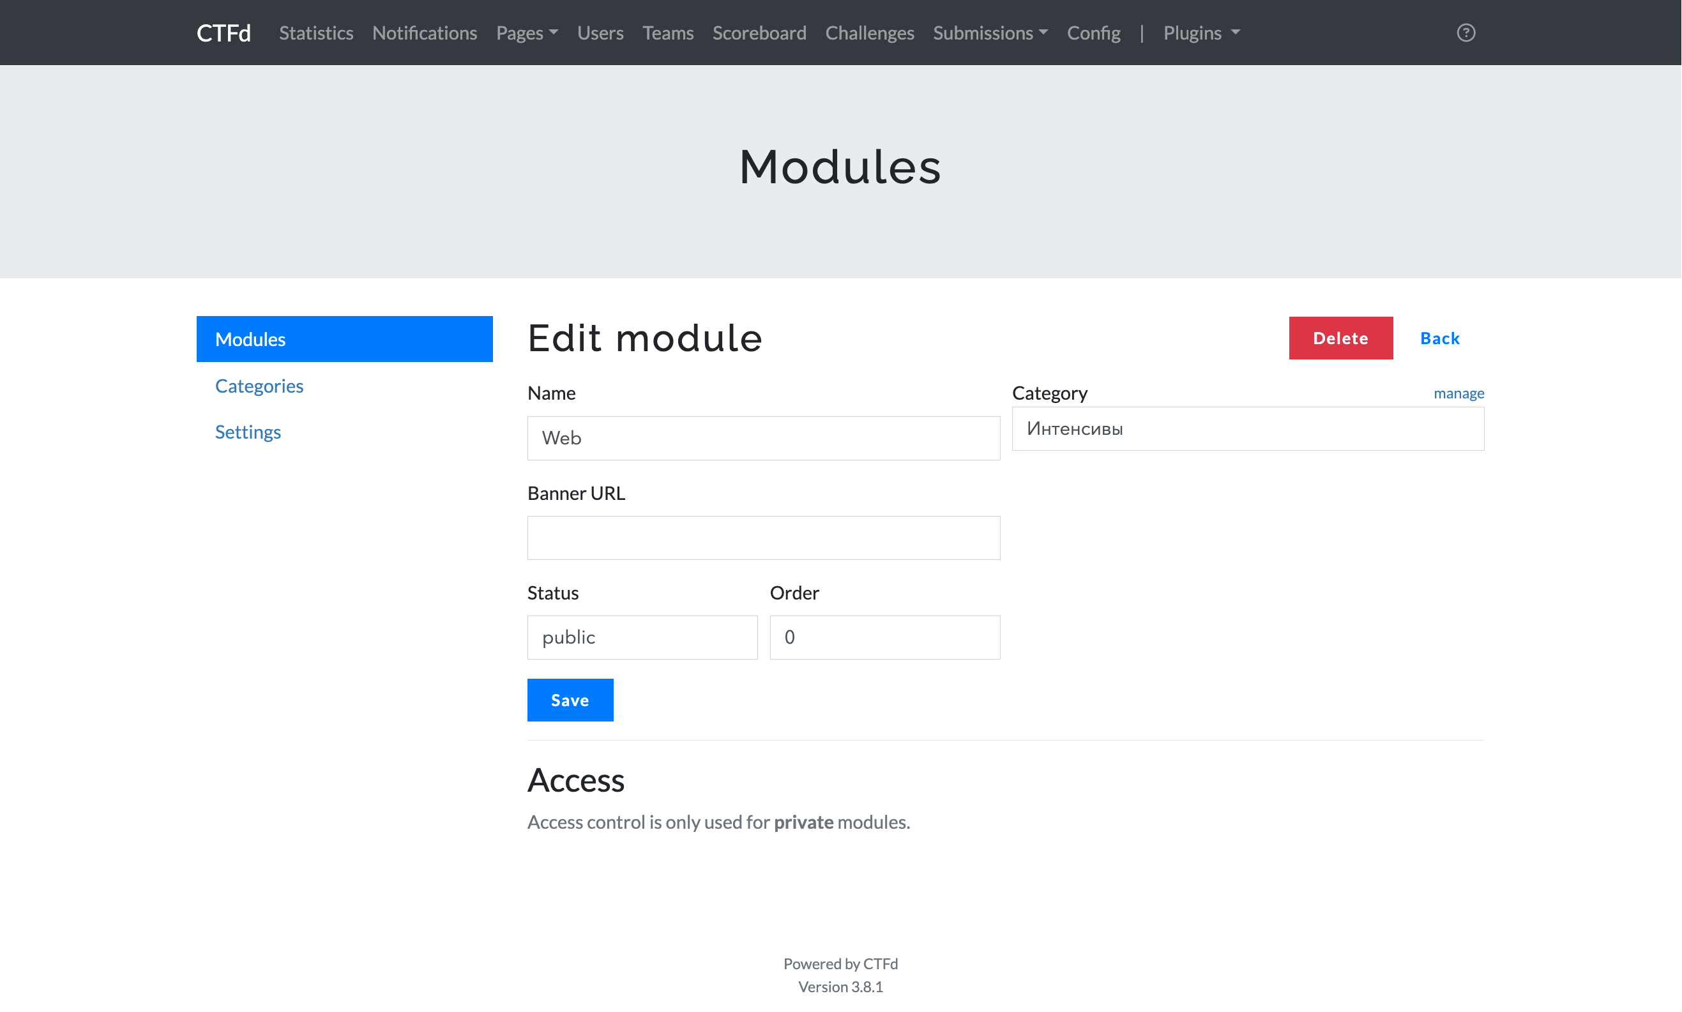
Task: Open the Submissions dropdown menu
Action: [x=990, y=32]
